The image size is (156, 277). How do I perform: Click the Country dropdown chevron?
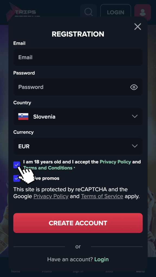tap(135, 116)
